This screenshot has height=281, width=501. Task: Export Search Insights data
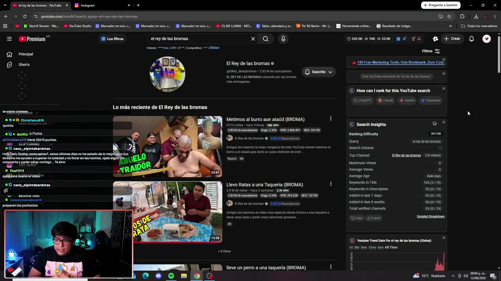(x=373, y=218)
